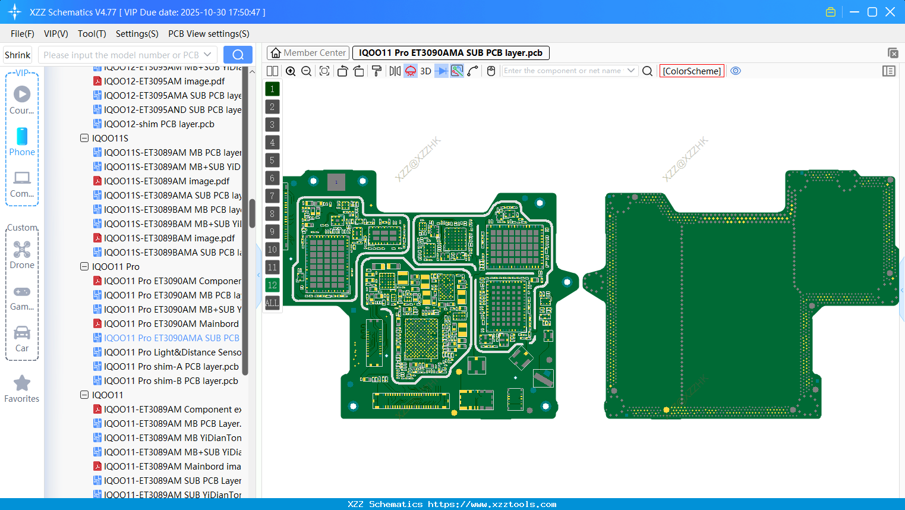Click the rotate counterclockwise toolbar icon
The height and width of the screenshot is (510, 905).
pos(343,71)
